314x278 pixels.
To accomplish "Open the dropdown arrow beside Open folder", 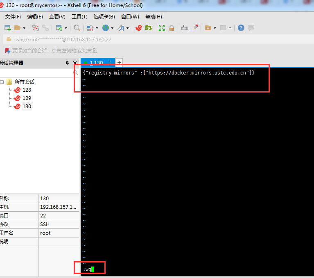I will click(x=25, y=28).
